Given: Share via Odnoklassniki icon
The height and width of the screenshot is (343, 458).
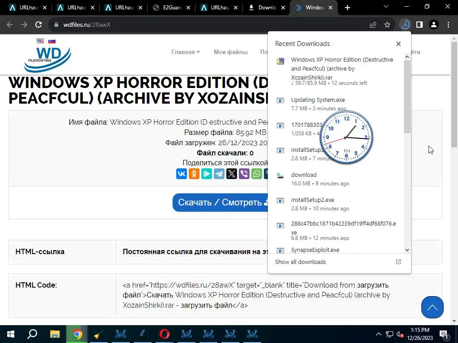Looking at the screenshot, I should pos(194,174).
